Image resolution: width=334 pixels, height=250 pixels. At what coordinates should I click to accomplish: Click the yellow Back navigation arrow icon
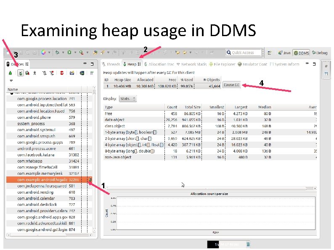tap(185, 53)
